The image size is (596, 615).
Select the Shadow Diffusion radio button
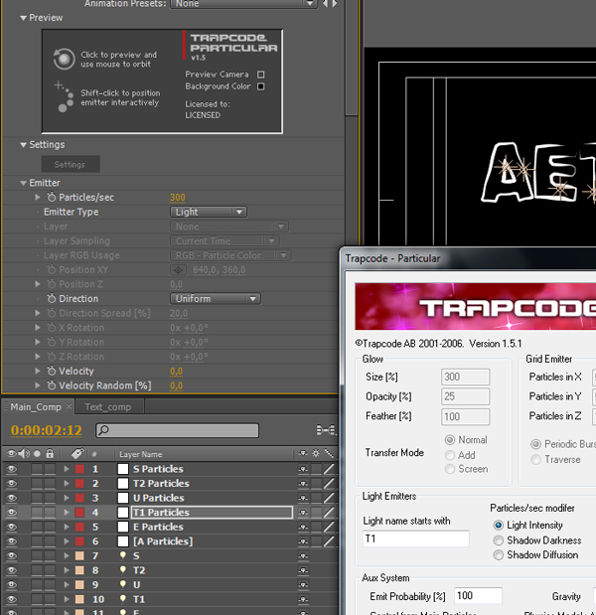[x=499, y=555]
